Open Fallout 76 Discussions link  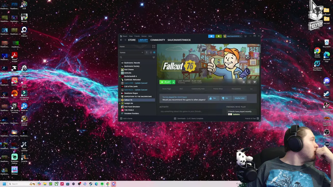pyautogui.click(x=236, y=89)
